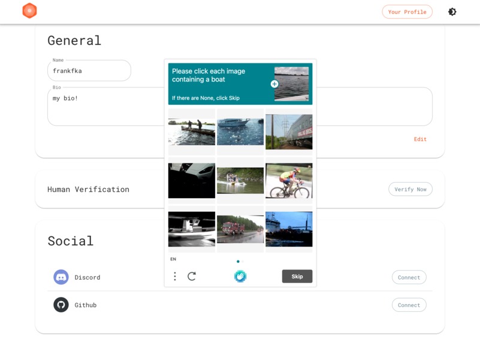Viewport: 480px width, 343px height.
Task: Select the dark sports car image
Action: click(x=192, y=180)
